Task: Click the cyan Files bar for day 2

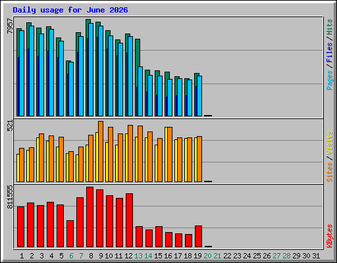Action: [32, 71]
